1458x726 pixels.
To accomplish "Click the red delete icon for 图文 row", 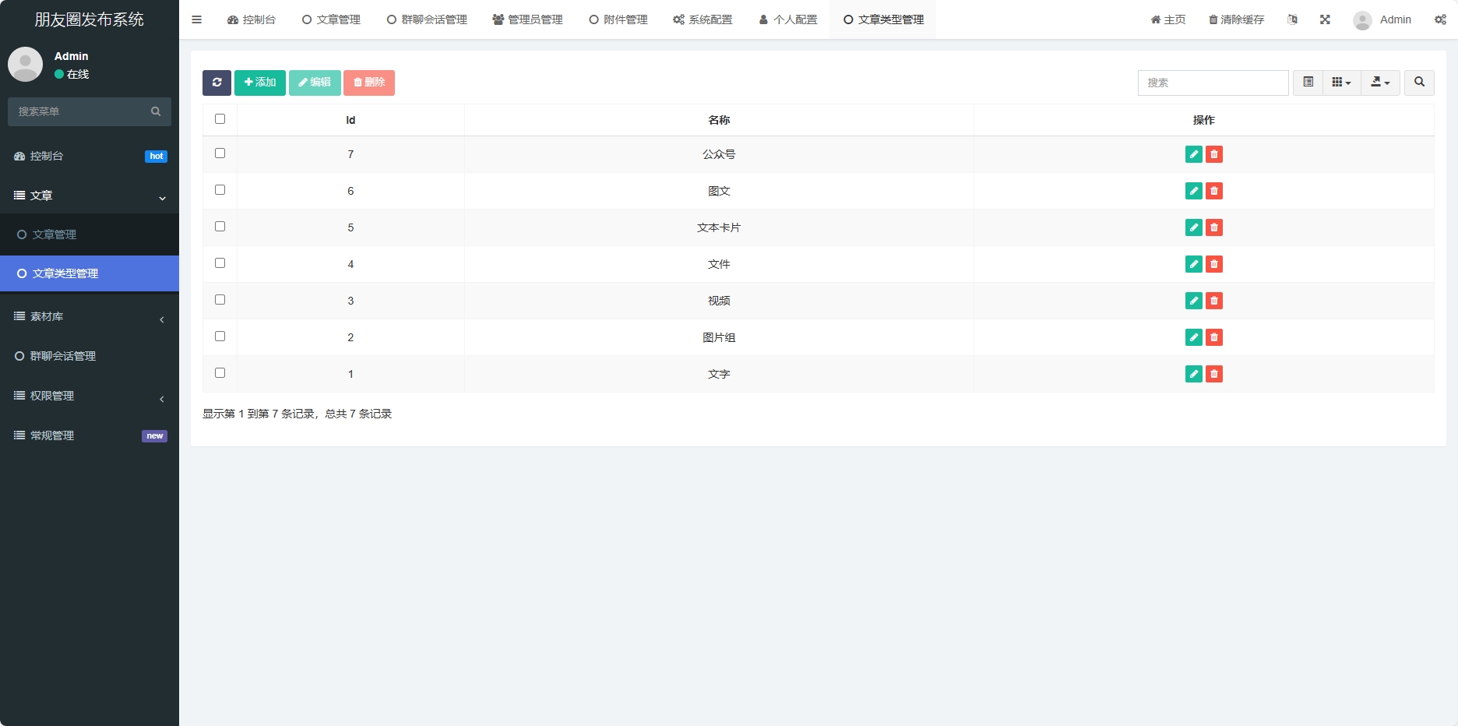I will click(x=1213, y=191).
